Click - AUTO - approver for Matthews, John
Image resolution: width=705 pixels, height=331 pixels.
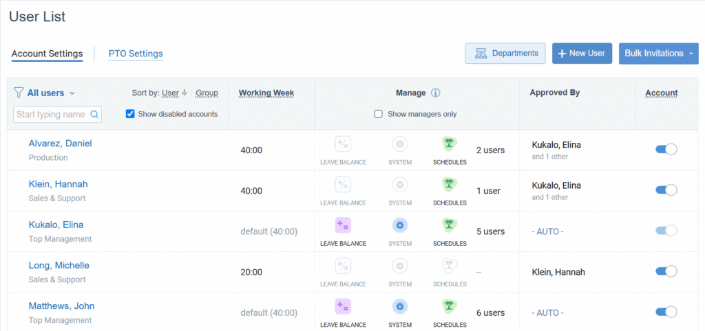[x=547, y=313]
